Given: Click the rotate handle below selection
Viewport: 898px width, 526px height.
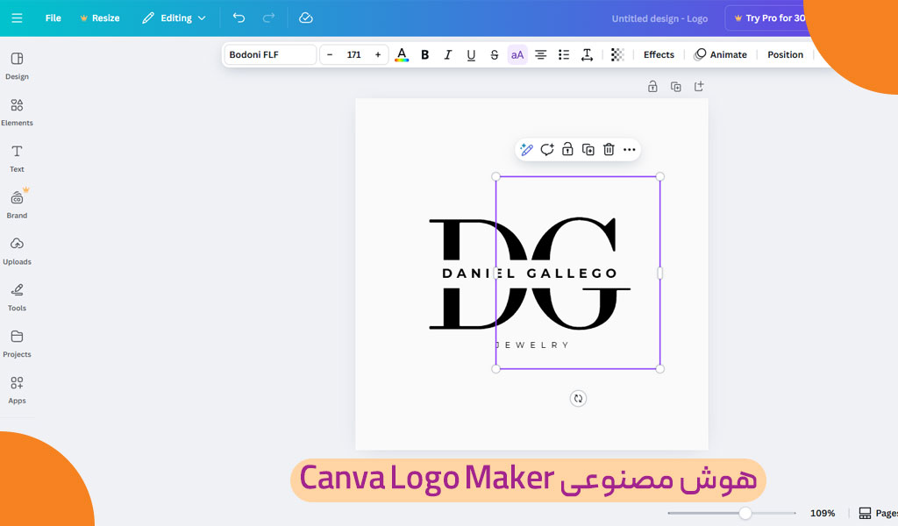Looking at the screenshot, I should [x=578, y=398].
